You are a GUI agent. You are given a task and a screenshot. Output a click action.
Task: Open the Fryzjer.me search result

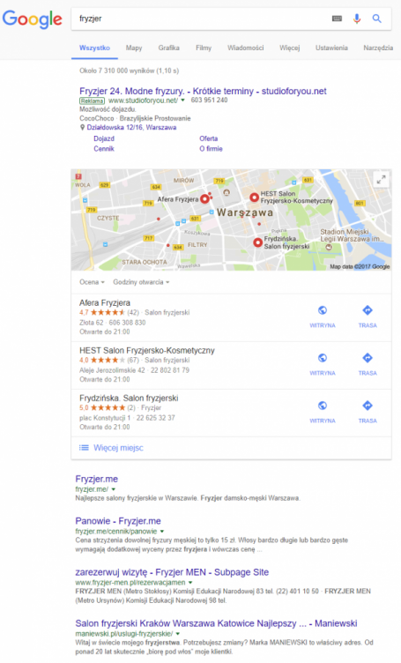click(96, 479)
